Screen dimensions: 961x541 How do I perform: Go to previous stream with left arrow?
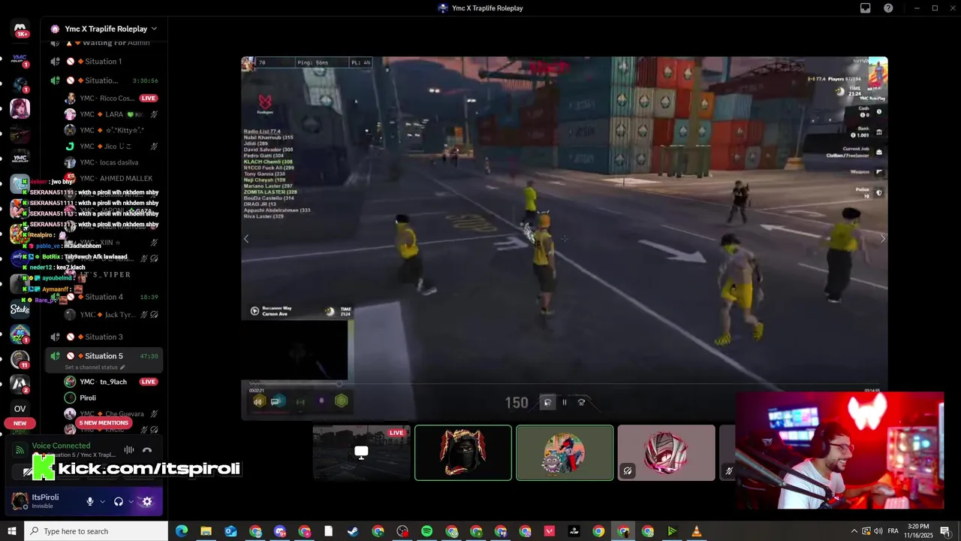tap(246, 239)
